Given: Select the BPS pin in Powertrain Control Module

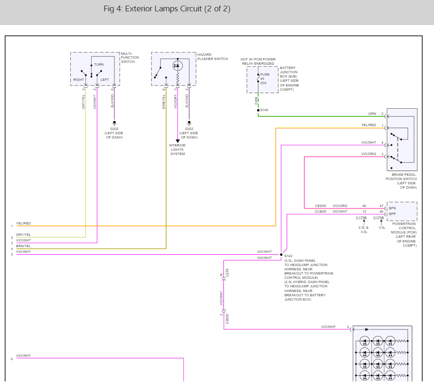Looking at the screenshot, I should coord(392,208).
